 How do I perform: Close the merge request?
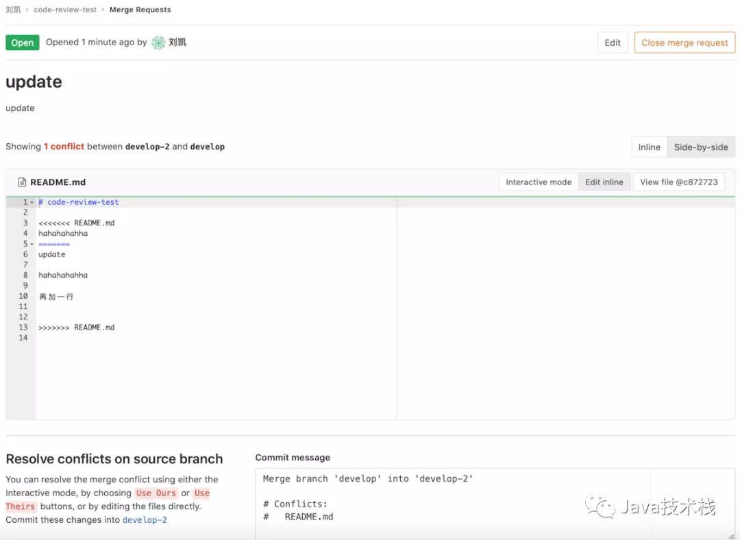point(684,42)
